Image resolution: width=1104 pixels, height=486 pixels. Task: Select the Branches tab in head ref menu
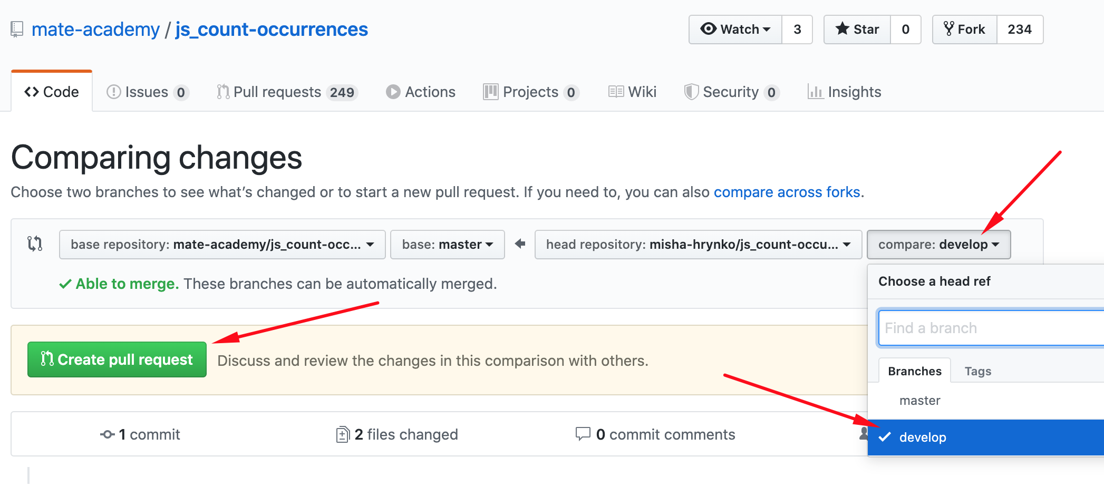pyautogui.click(x=915, y=371)
